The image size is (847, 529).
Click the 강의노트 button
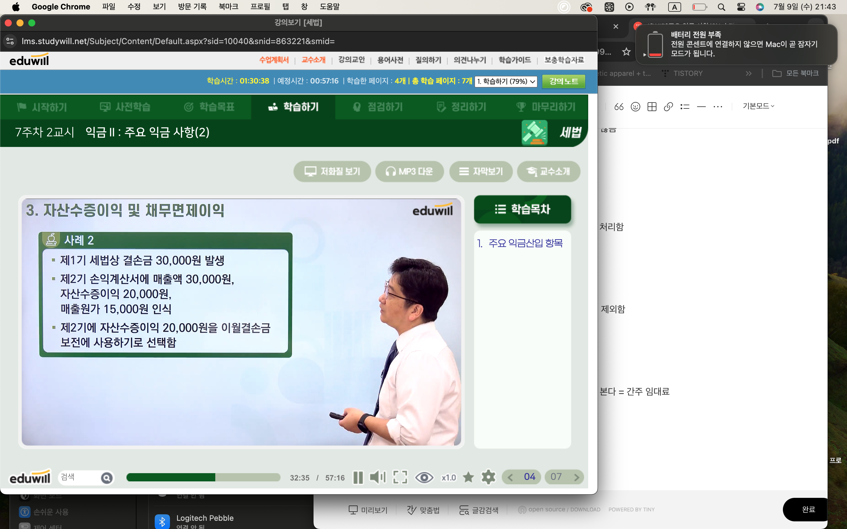tap(563, 81)
